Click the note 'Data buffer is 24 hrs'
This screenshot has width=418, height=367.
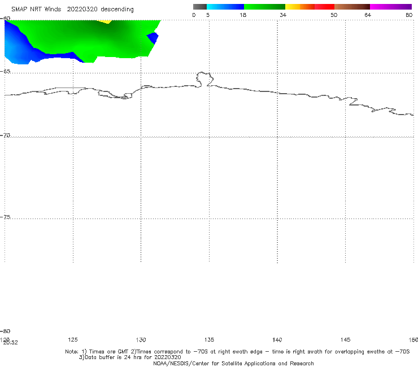114,357
